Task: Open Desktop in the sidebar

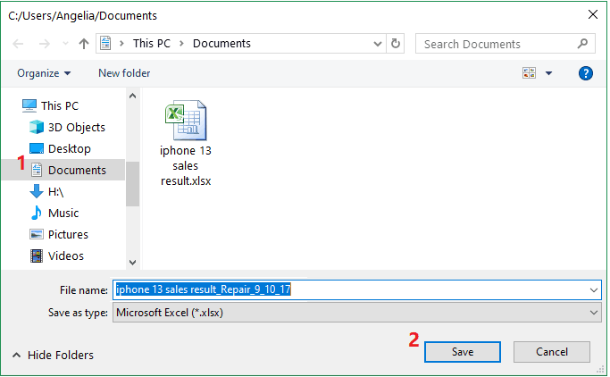Action: [70, 148]
